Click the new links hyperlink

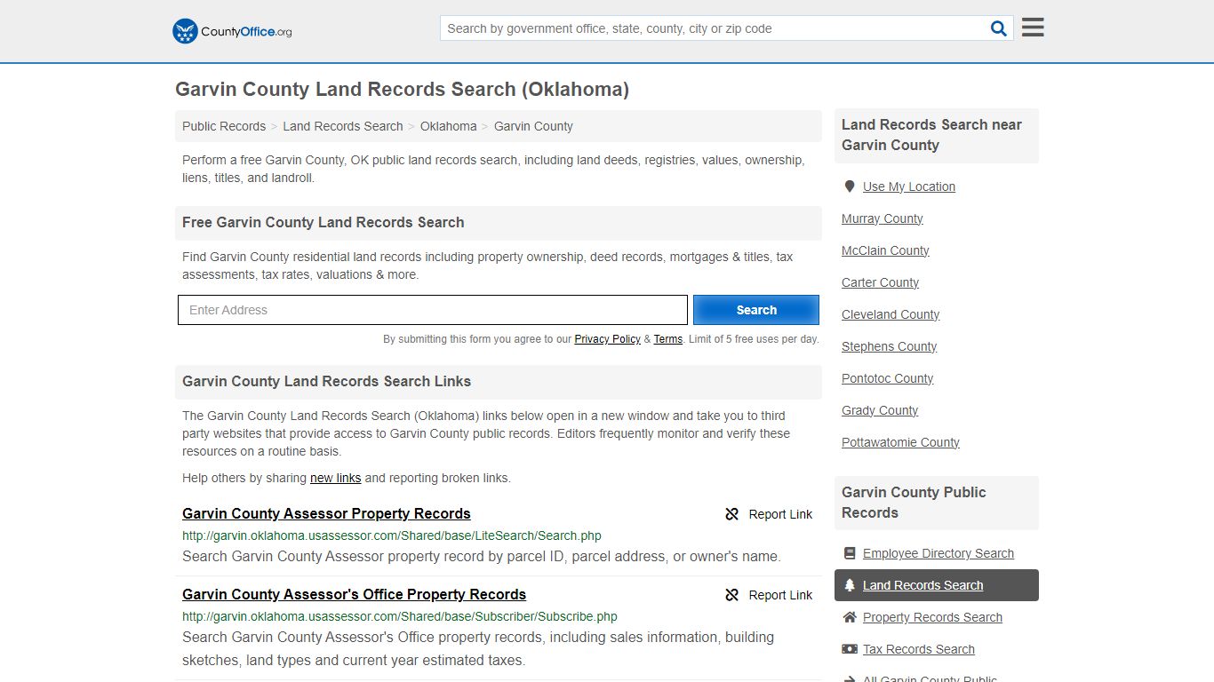tap(335, 478)
